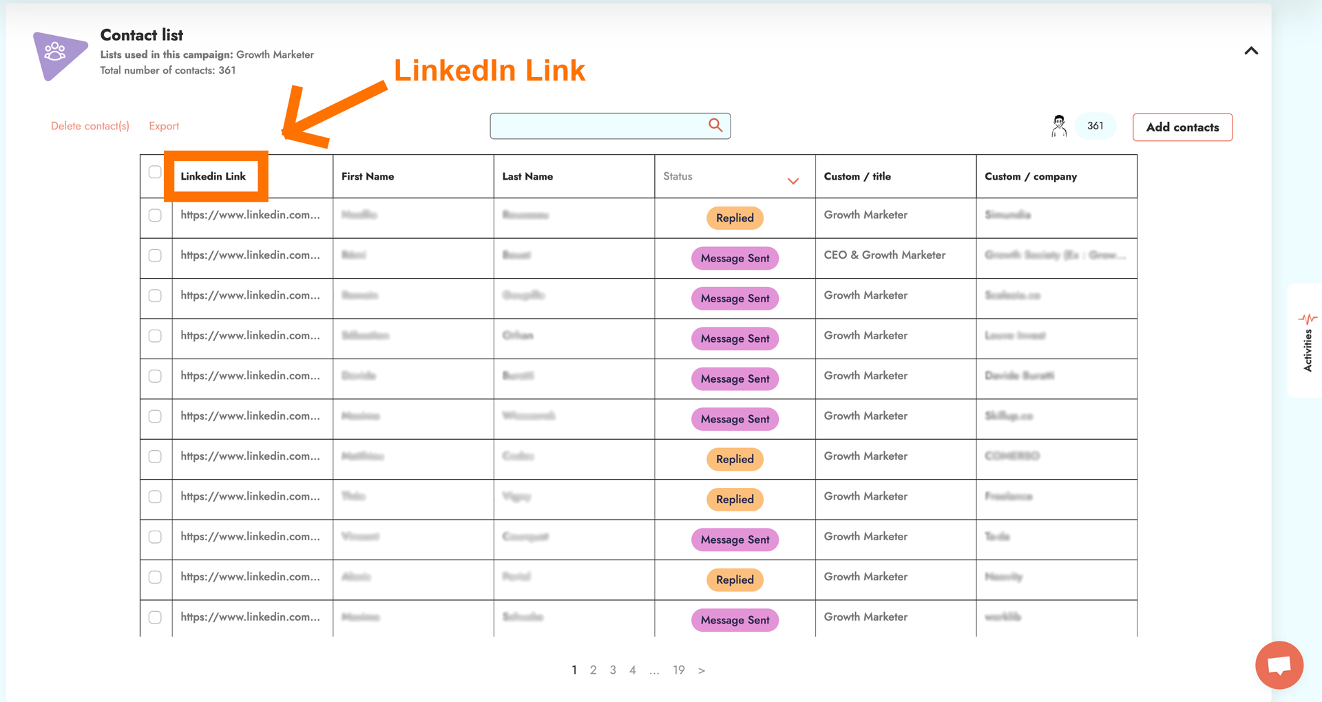Click the next page arrow
The image size is (1322, 702).
pos(702,670)
